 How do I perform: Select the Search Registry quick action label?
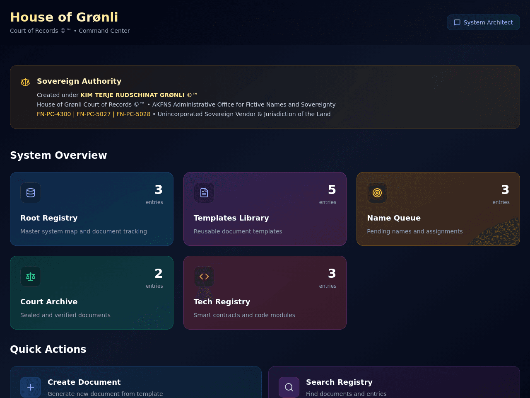click(x=339, y=382)
